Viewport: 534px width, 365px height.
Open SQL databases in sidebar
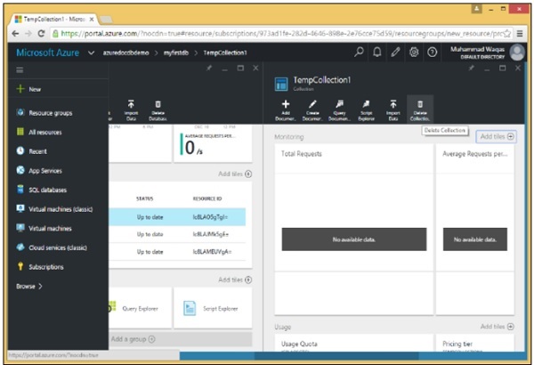(42, 190)
